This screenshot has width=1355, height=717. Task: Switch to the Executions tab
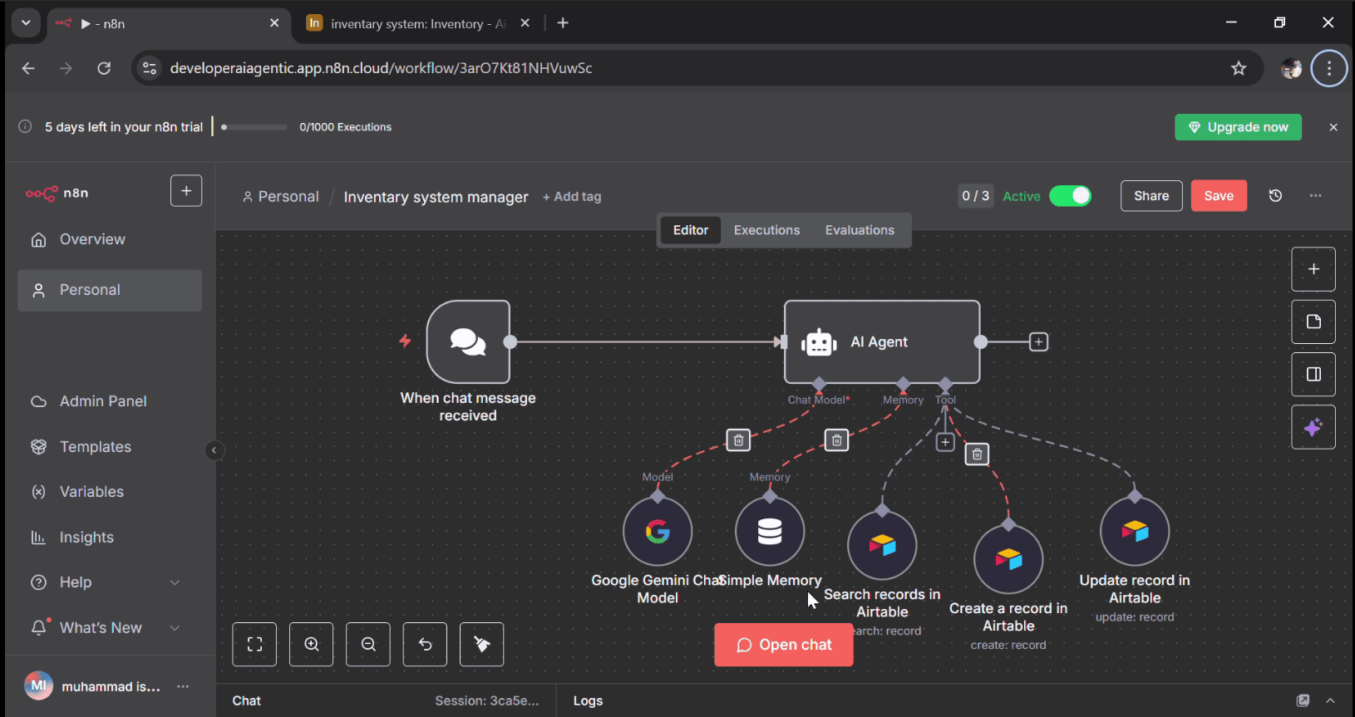coord(766,230)
